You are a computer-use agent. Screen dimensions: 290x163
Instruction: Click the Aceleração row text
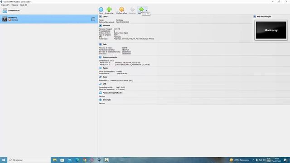126,39
